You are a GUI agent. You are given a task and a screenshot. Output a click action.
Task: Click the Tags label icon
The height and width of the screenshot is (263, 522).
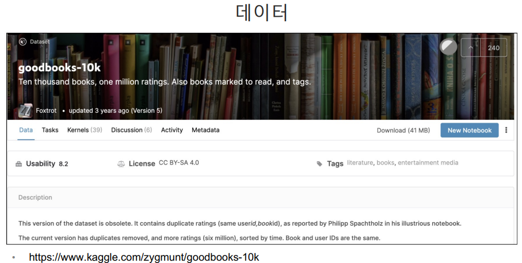(x=319, y=164)
